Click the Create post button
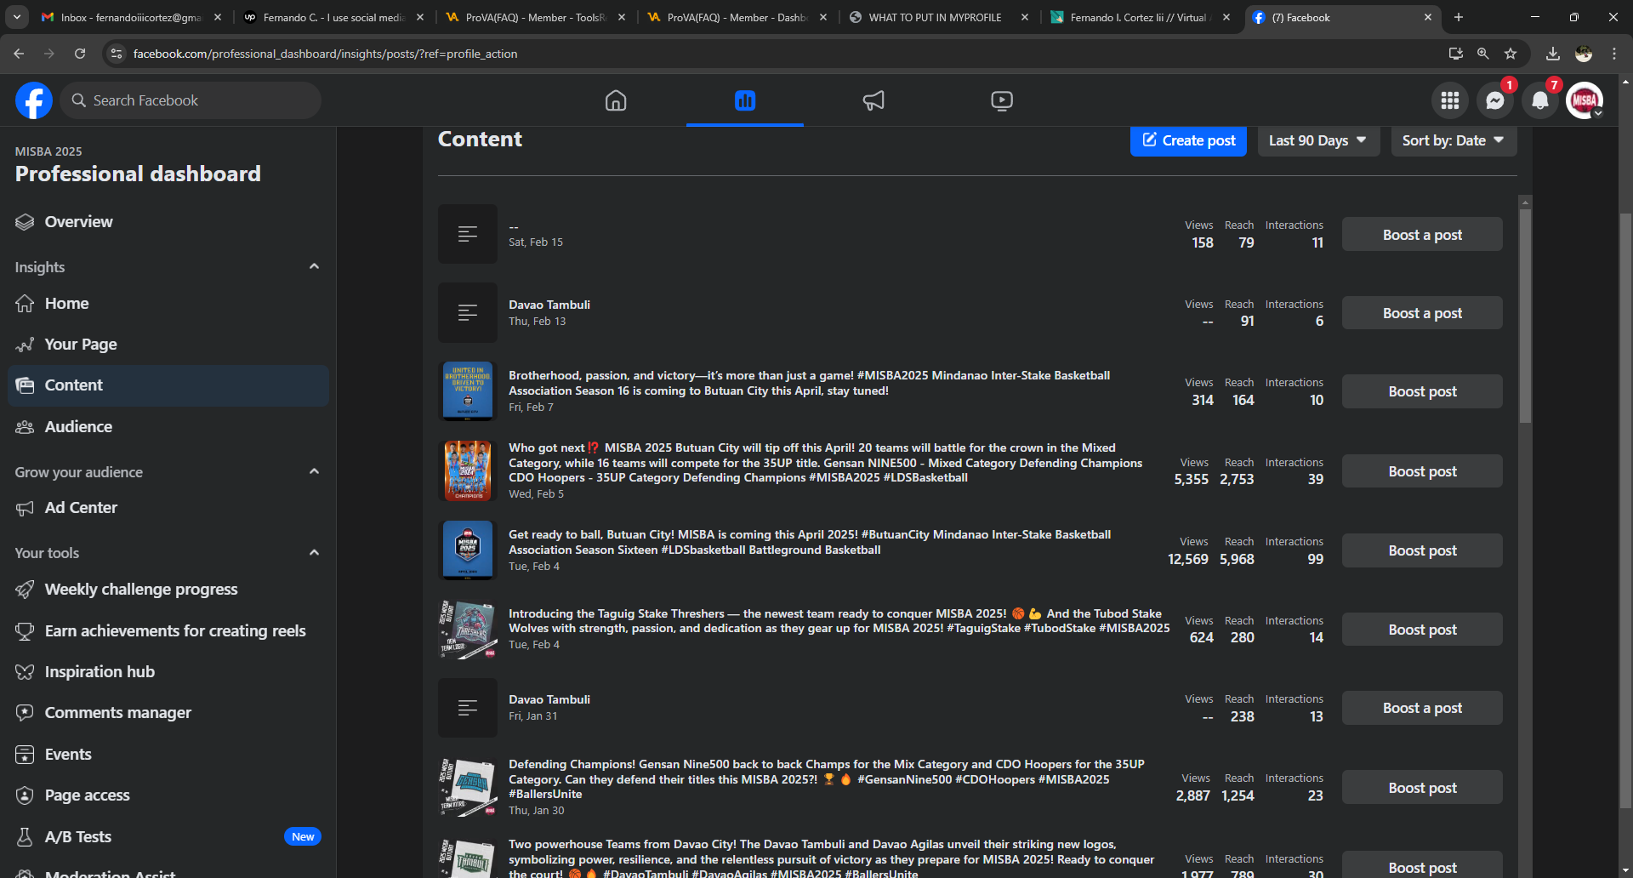This screenshot has height=878, width=1633. pos(1188,140)
